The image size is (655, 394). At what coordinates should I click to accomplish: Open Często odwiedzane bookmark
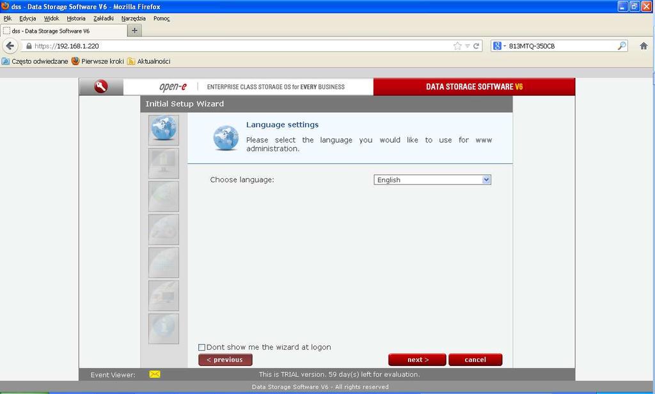click(x=35, y=61)
